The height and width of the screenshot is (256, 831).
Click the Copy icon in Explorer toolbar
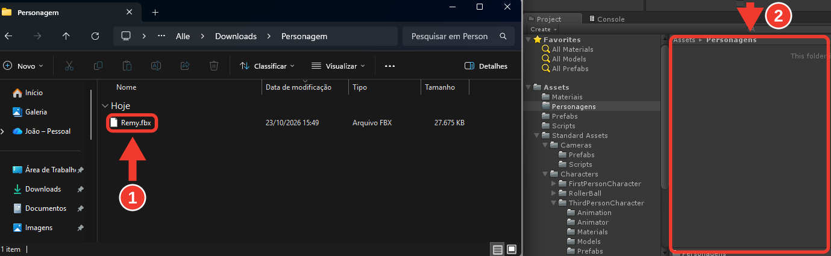tap(98, 66)
